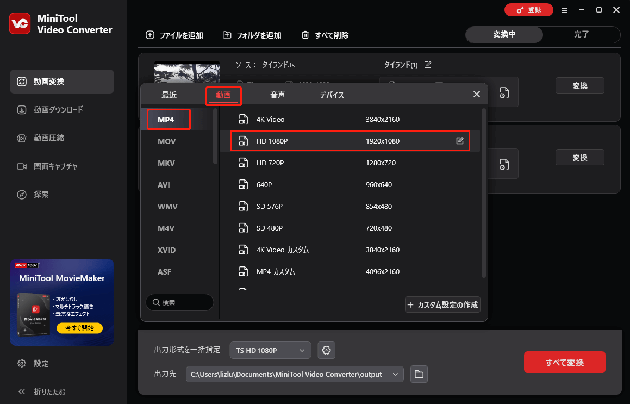The width and height of the screenshot is (630, 404).
Task: Click the 検索 field in the format popup
Action: (179, 302)
